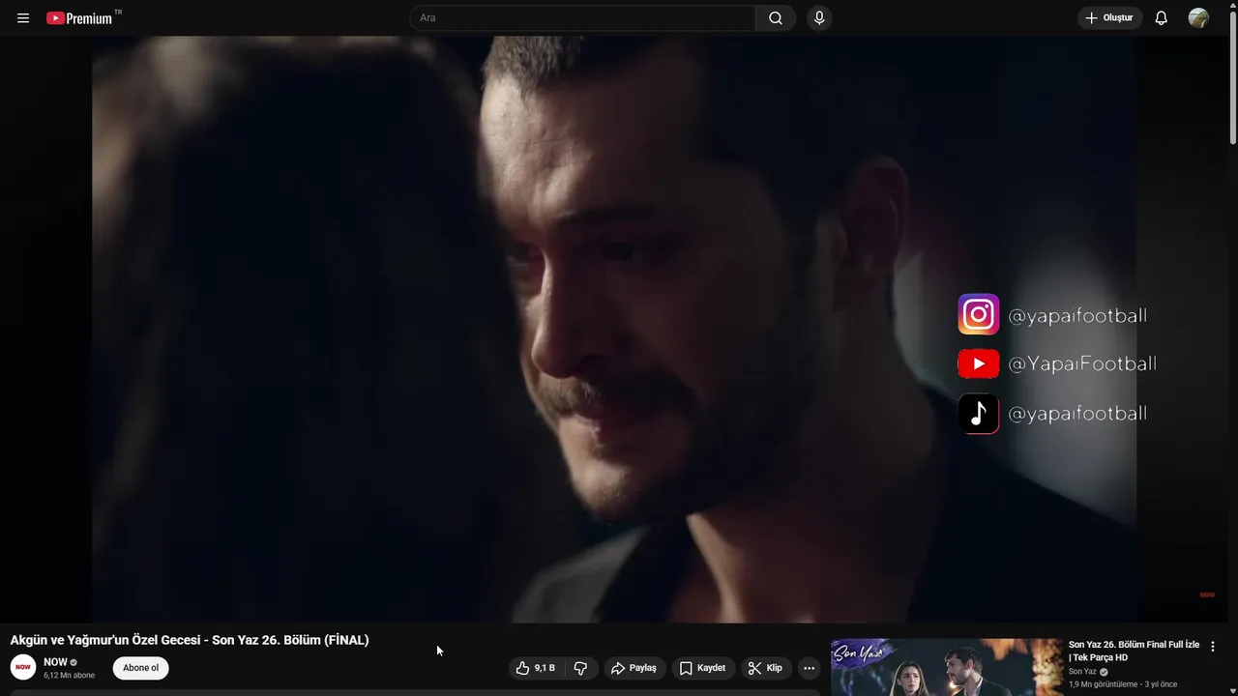Open Son Yaz channel under suggested video
1238x696 pixels.
[1082, 672]
